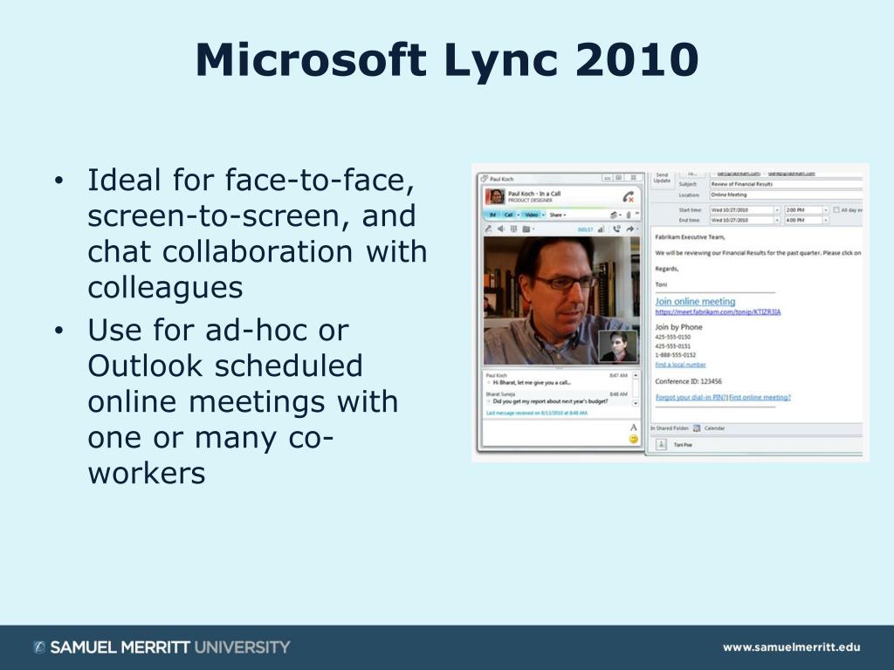Screen dimensions: 894x670
Task: Click Toni Poe's contact picture icon
Action: 661,444
